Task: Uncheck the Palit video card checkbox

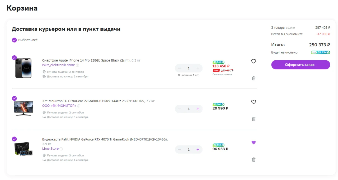Action: [x=14, y=139]
